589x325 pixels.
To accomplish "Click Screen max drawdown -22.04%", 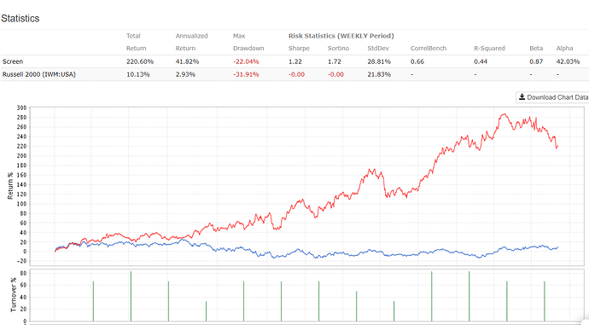I will (x=246, y=61).
